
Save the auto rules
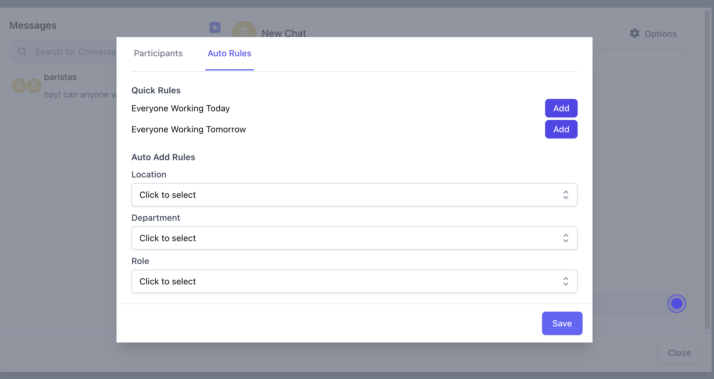[562, 323]
